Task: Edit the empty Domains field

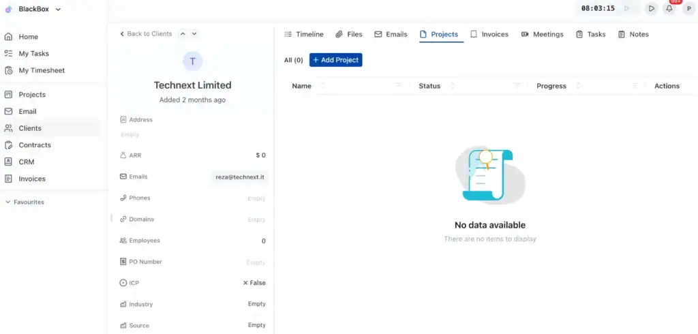Action: [256, 219]
